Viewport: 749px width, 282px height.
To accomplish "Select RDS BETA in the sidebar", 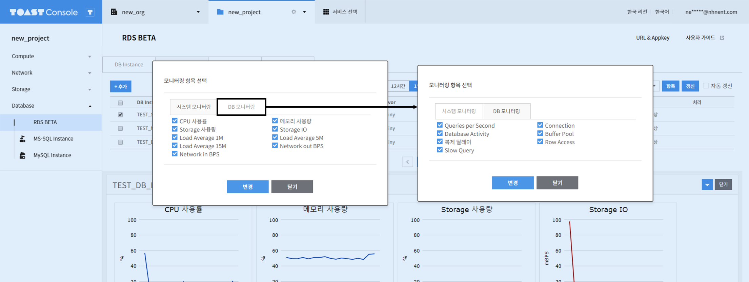I will click(x=45, y=122).
